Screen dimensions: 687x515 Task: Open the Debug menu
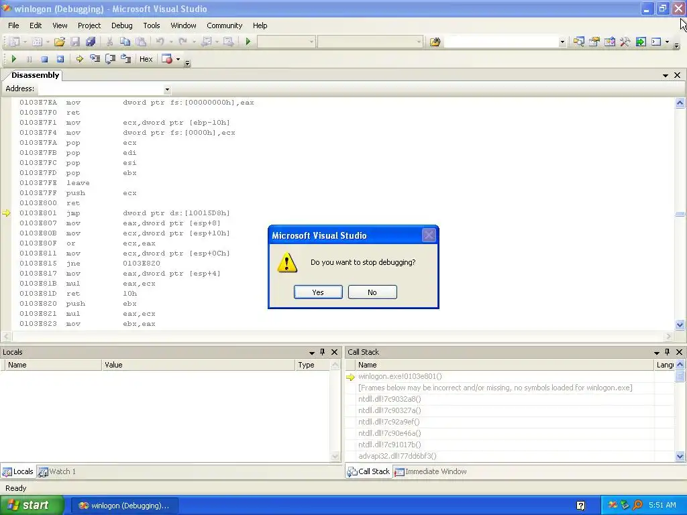[x=122, y=25]
